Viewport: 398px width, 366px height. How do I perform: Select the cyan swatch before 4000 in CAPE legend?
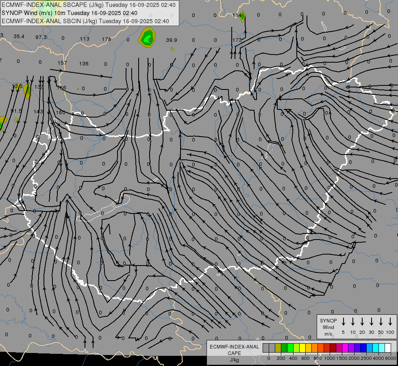[376, 348]
